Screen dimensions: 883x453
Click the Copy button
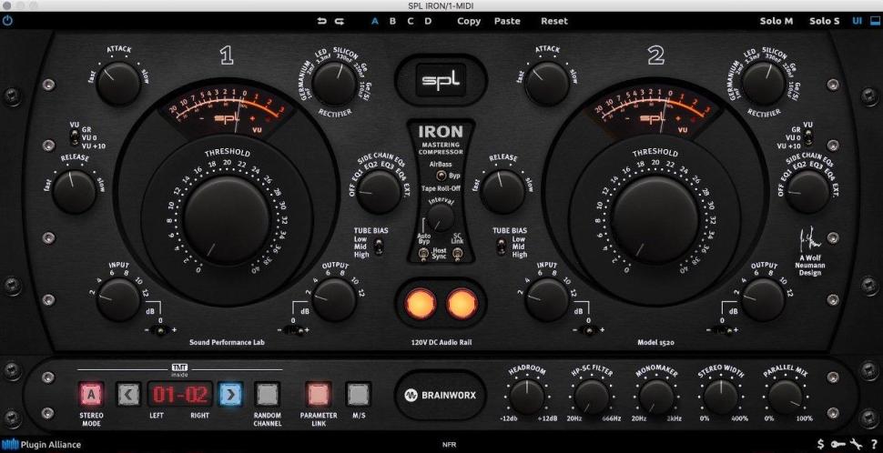click(x=469, y=22)
